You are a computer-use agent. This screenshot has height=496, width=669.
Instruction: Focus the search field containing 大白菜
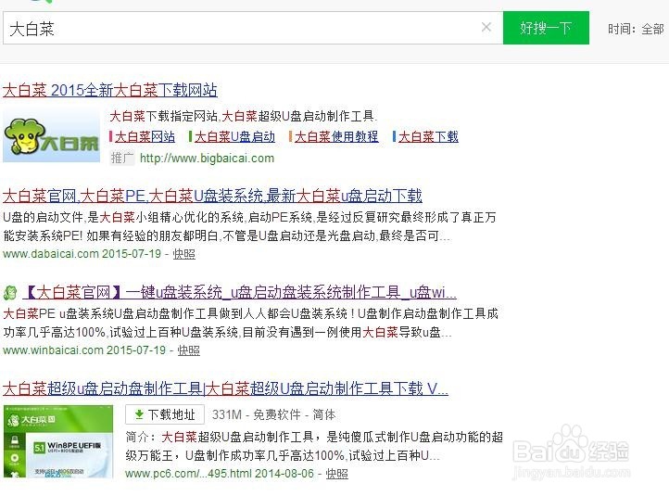point(253,28)
